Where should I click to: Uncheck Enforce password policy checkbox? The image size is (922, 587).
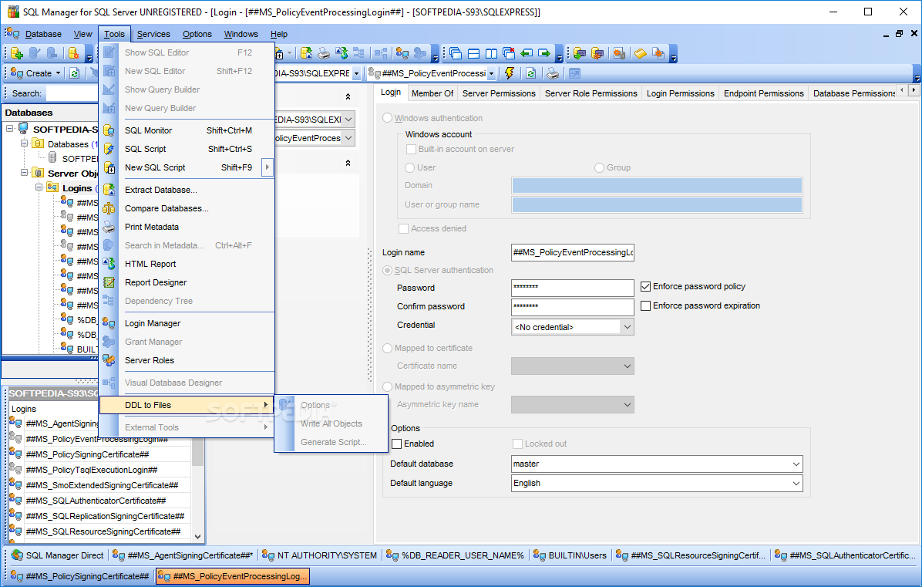[x=646, y=286]
